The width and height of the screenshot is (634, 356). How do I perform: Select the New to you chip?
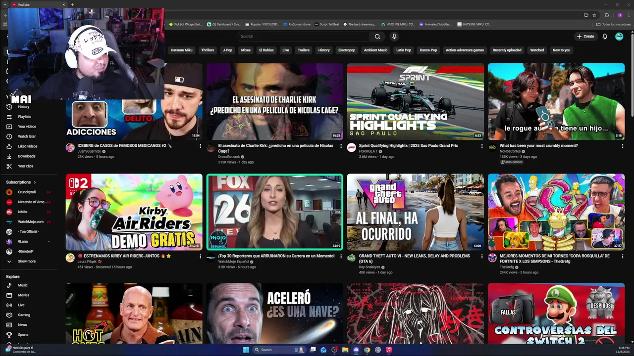561,50
